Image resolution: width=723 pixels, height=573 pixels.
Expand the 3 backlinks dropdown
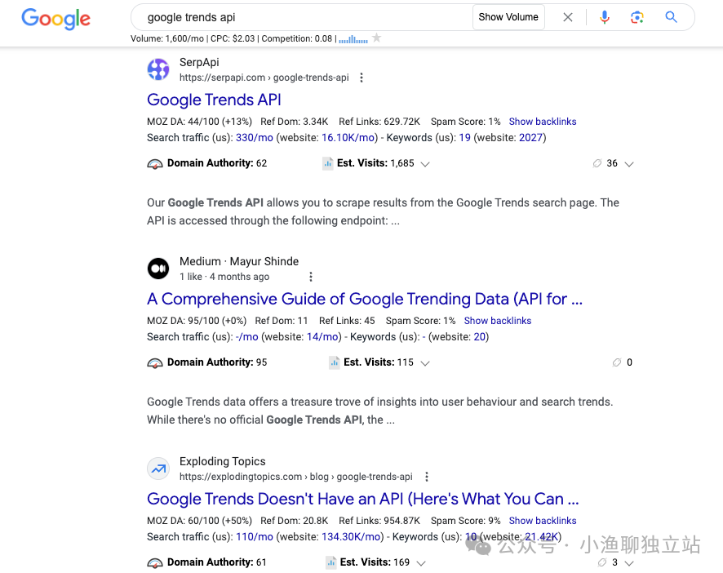pos(629,563)
